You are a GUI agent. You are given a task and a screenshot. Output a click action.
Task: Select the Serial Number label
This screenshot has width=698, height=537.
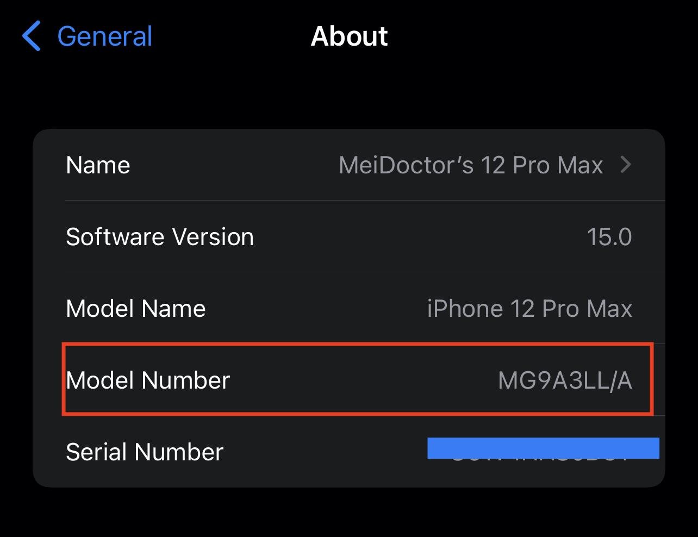[145, 452]
